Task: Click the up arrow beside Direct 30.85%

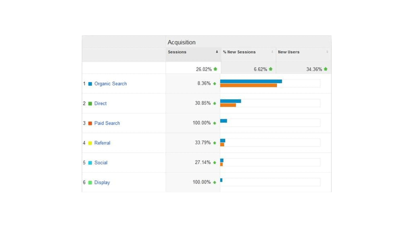Action: (215, 103)
